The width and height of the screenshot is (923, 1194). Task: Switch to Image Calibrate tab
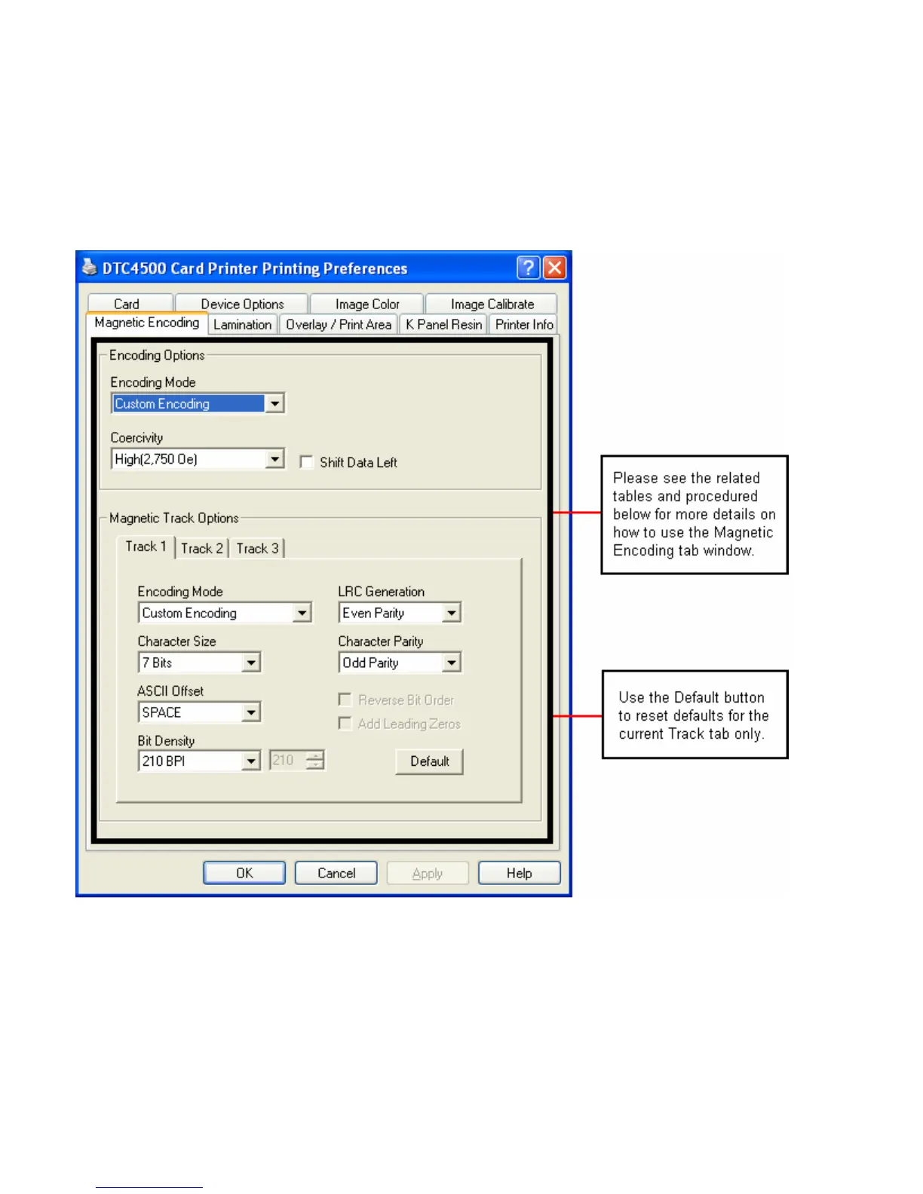coord(492,304)
